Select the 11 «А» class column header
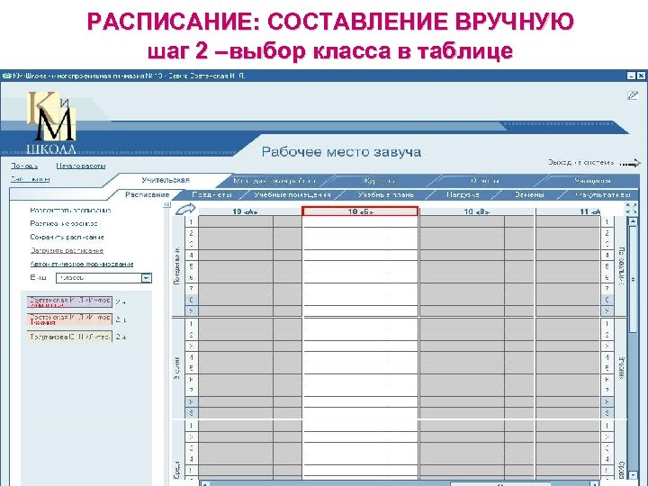This screenshot has height=486, width=648. (568, 211)
